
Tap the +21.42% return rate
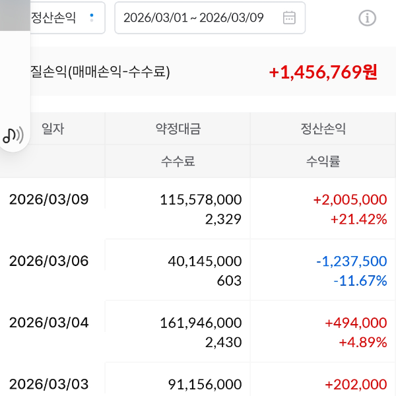click(358, 219)
